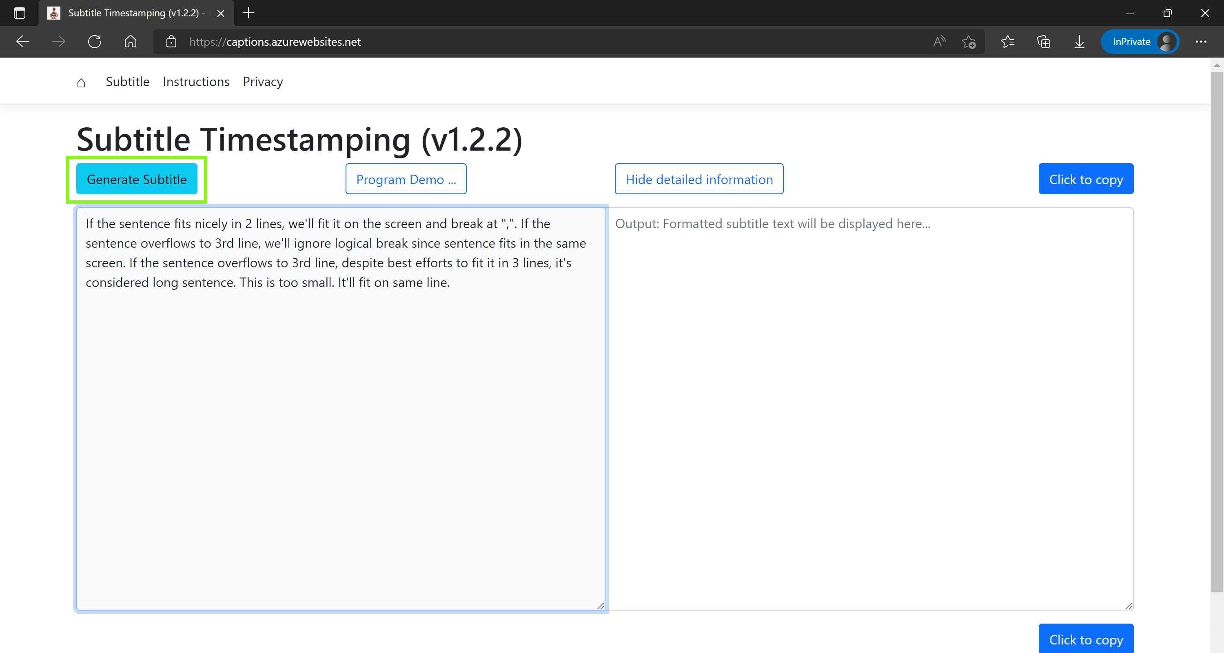Close the Subtitle Timestamping tab
This screenshot has height=653, width=1224.
(220, 13)
